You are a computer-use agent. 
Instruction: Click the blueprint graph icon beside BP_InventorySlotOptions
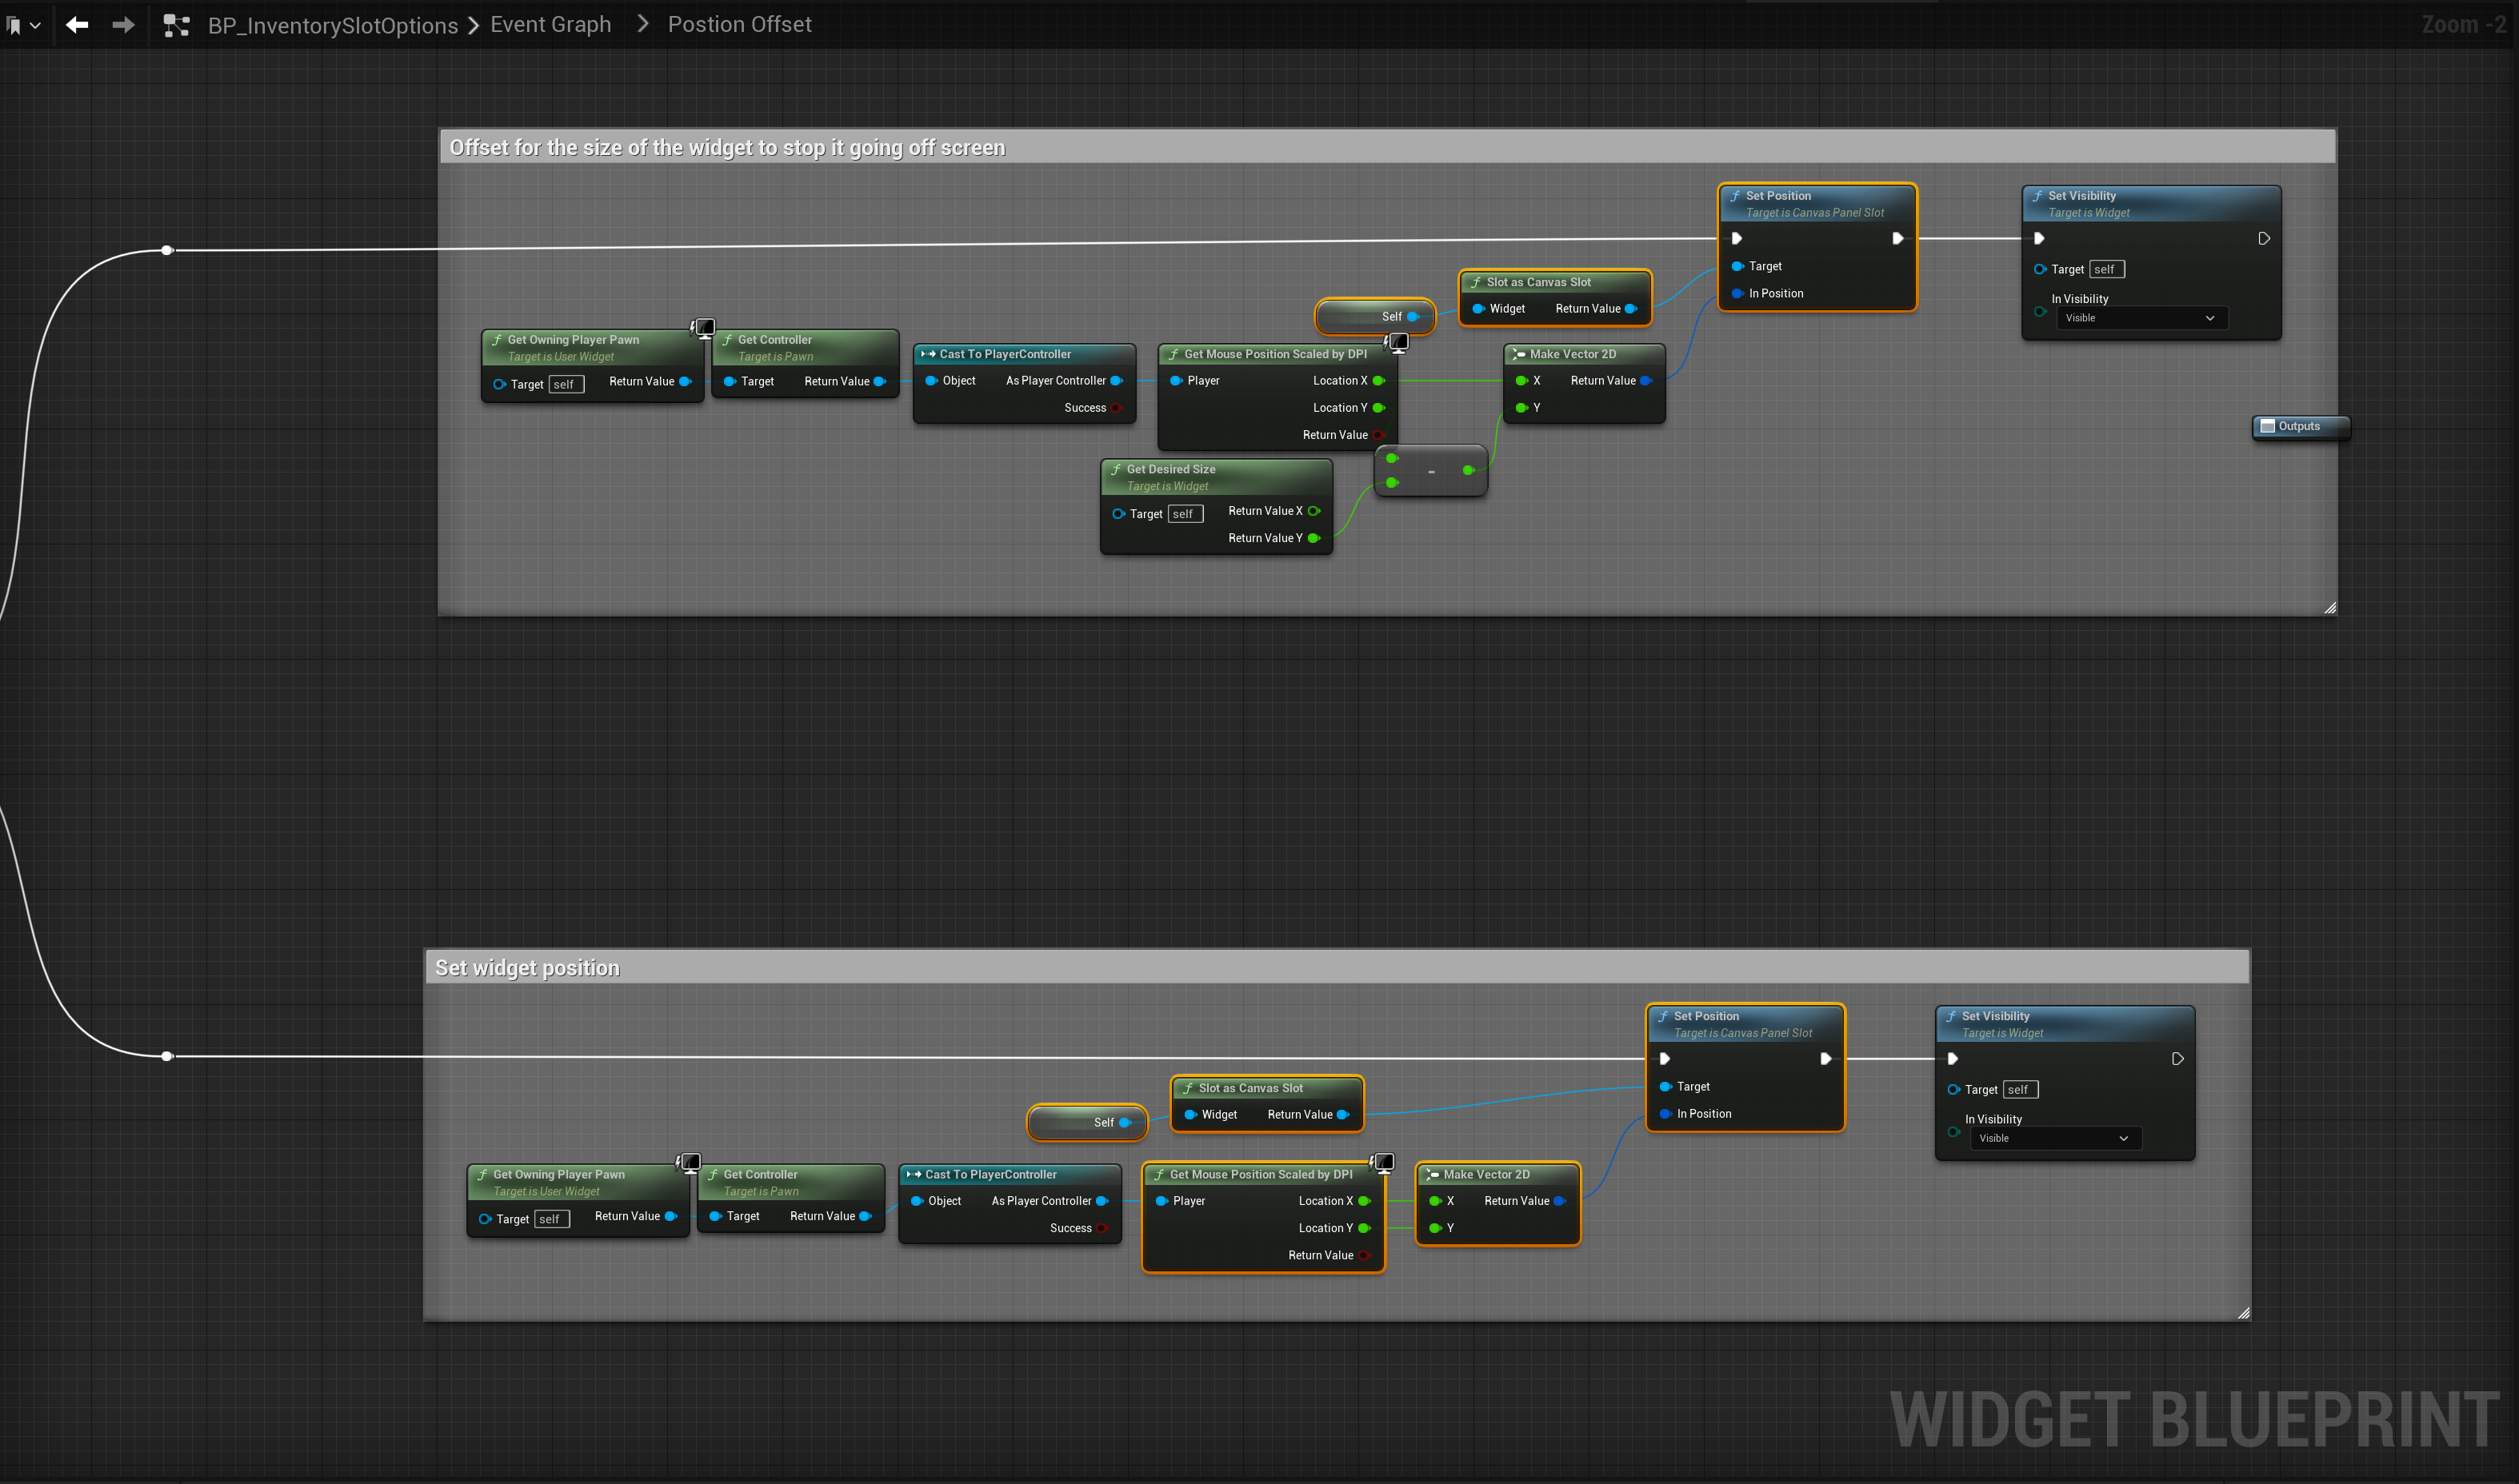click(177, 26)
